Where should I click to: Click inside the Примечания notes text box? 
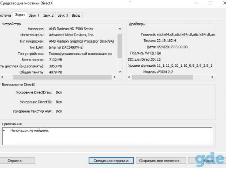point(107,136)
